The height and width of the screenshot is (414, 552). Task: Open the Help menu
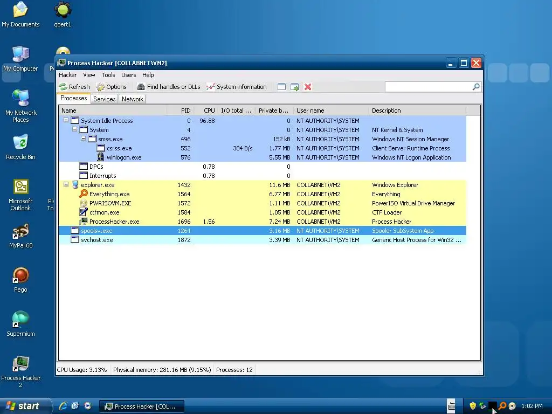pyautogui.click(x=148, y=75)
